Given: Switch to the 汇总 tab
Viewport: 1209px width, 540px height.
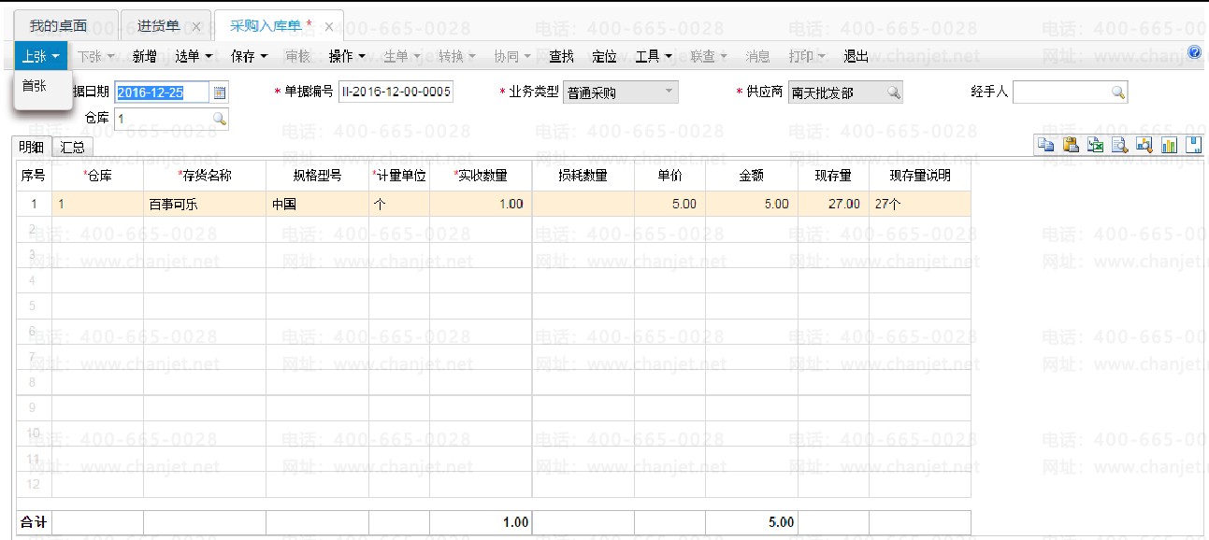Looking at the screenshot, I should click(x=72, y=147).
